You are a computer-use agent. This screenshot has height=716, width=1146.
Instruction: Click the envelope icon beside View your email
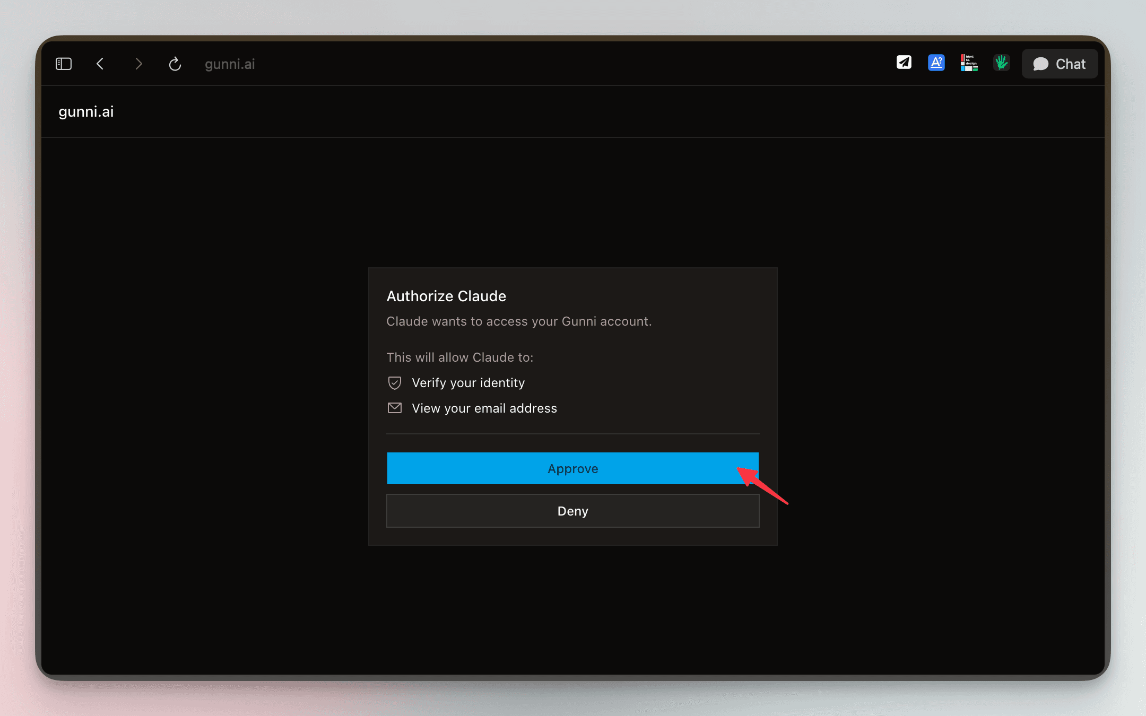[x=395, y=408]
